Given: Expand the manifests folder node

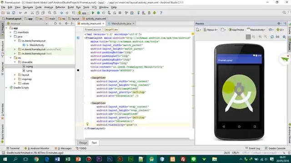Looking at the screenshot, I should click(11, 32).
